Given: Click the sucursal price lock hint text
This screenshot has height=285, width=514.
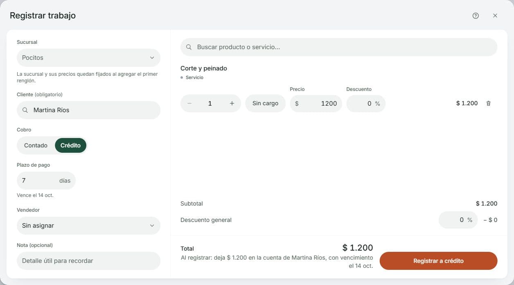Looking at the screenshot, I should click(87, 77).
